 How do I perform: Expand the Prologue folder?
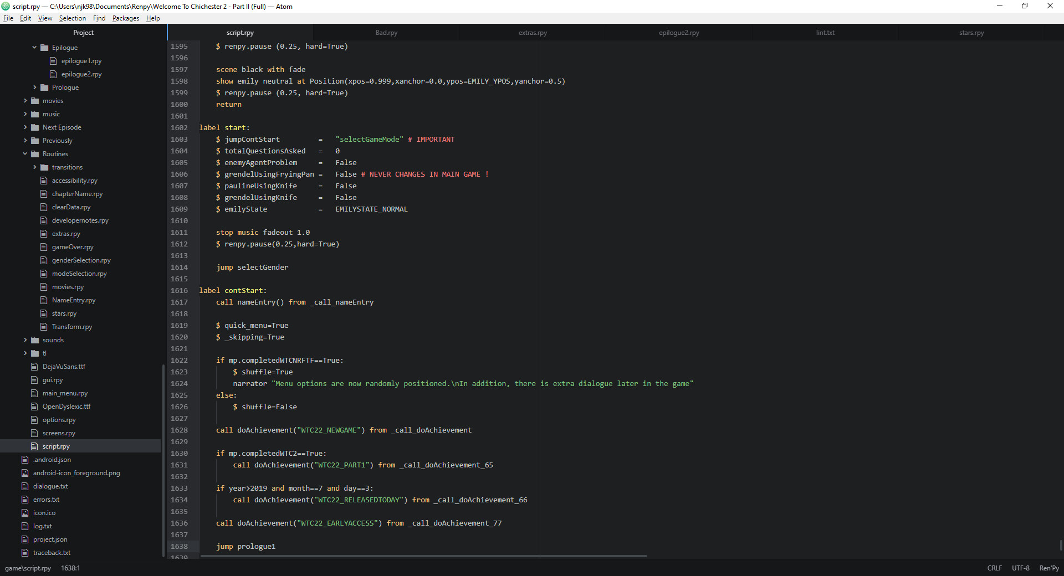pyautogui.click(x=34, y=87)
